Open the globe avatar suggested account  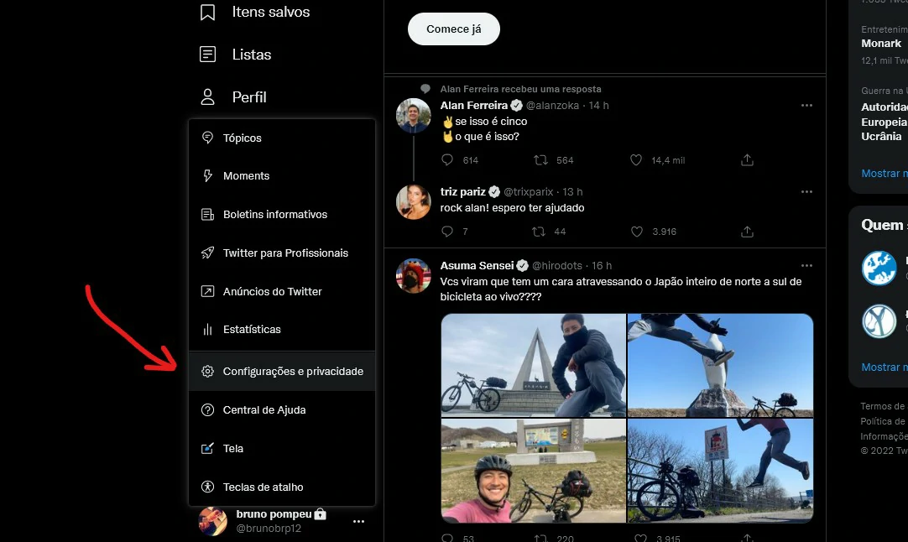point(879,268)
